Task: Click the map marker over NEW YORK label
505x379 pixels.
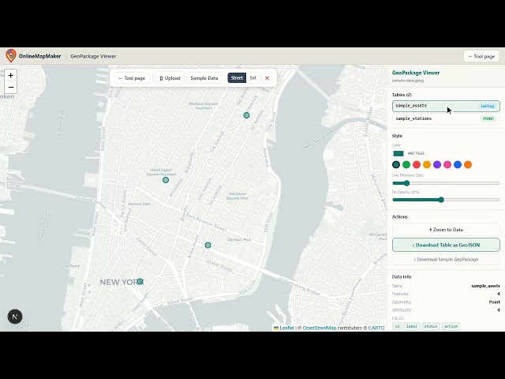Action: 140,281
